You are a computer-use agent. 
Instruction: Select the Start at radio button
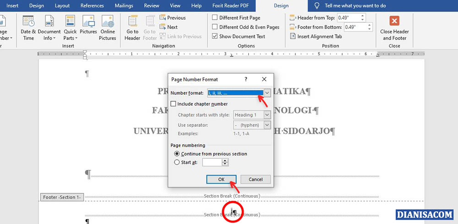pyautogui.click(x=177, y=162)
